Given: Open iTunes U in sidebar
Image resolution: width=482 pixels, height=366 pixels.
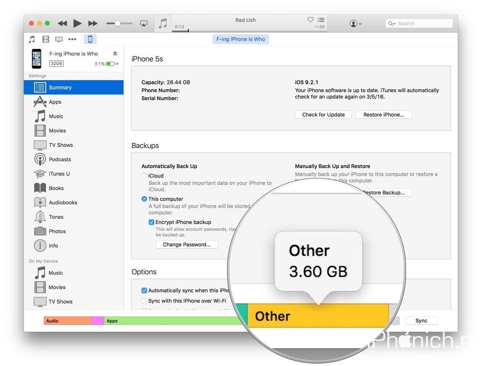Looking at the screenshot, I should coord(74,174).
